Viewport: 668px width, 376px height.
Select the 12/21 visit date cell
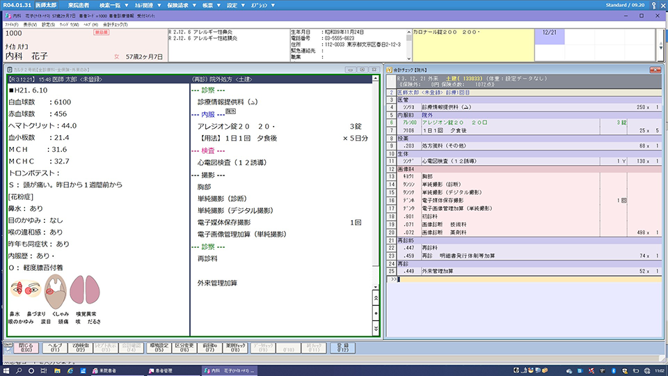[x=548, y=33]
